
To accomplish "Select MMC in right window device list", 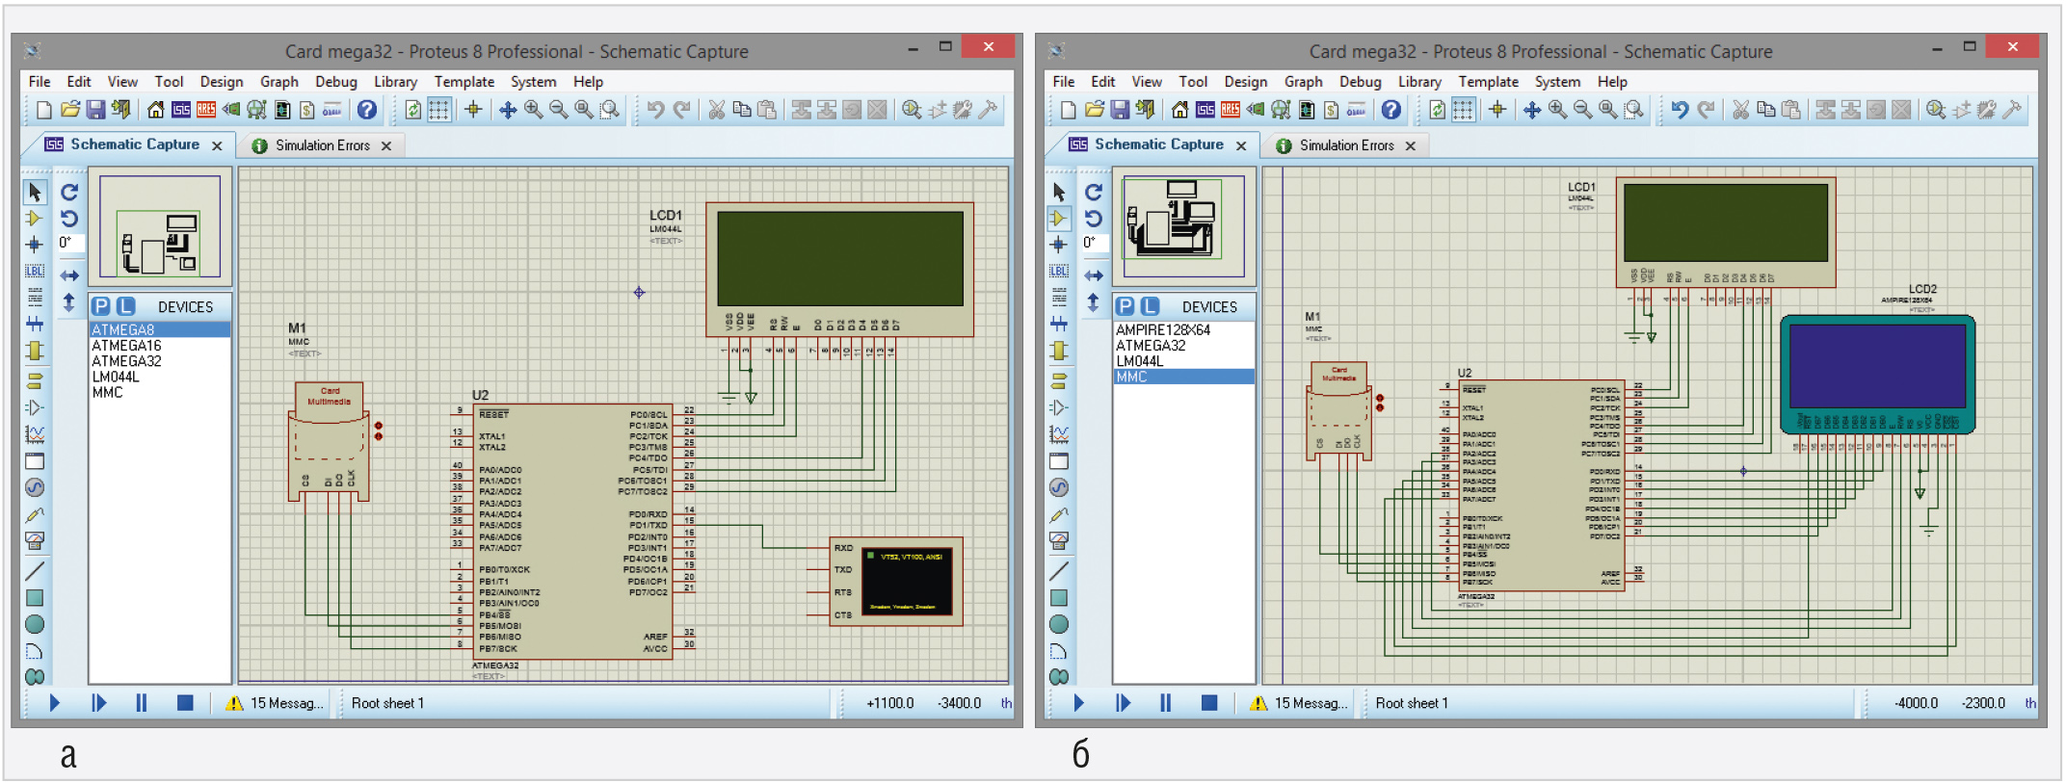I will pos(1184,377).
